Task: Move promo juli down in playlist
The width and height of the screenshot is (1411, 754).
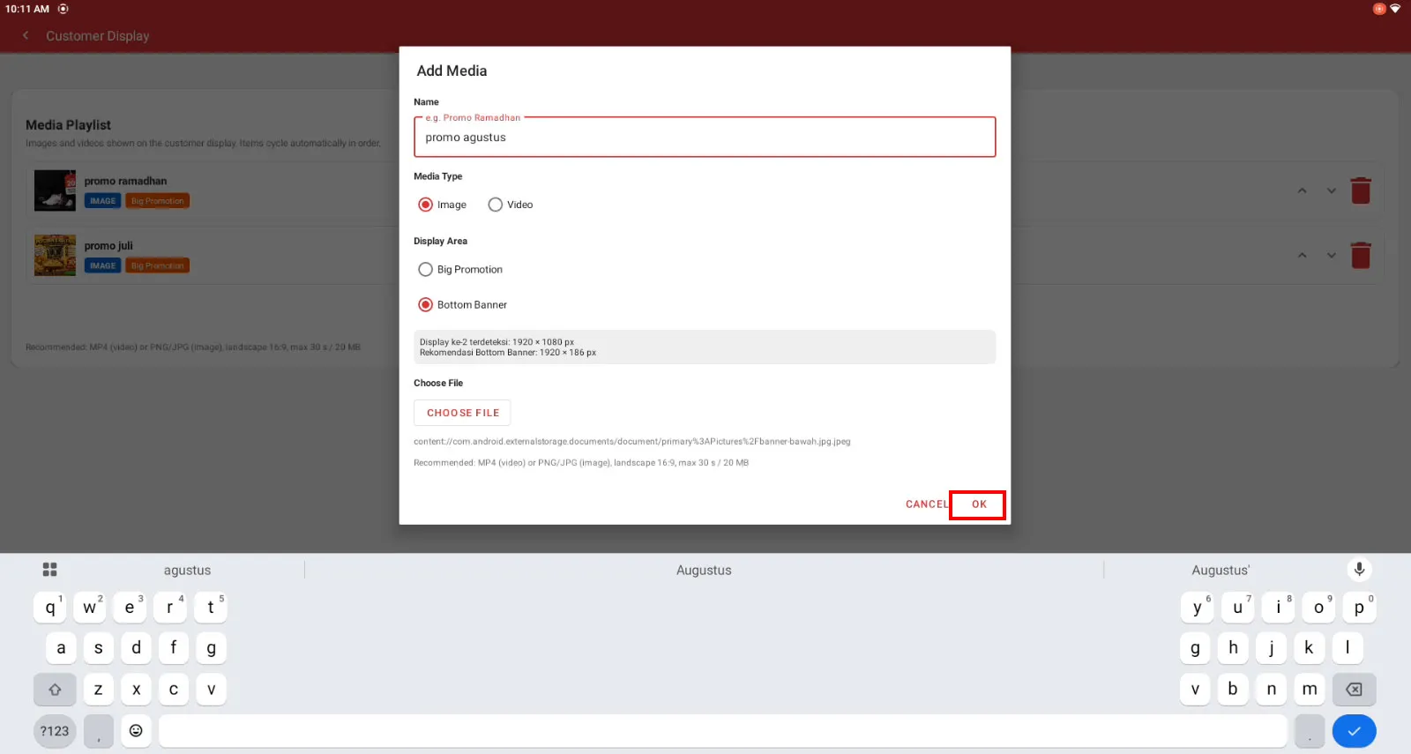Action: coord(1331,256)
